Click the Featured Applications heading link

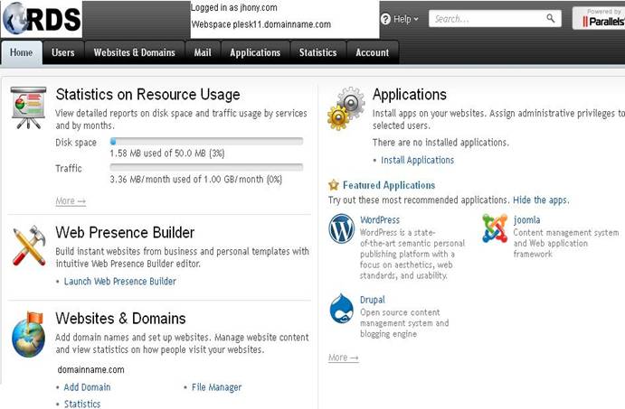(x=389, y=185)
